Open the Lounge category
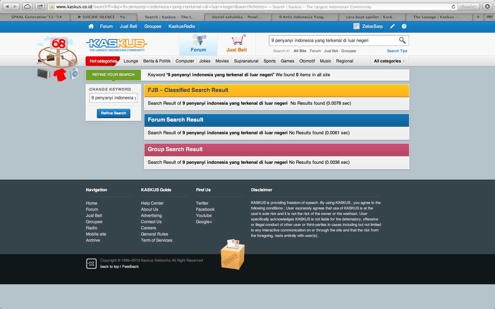The width and height of the screenshot is (495, 309). coord(131,61)
